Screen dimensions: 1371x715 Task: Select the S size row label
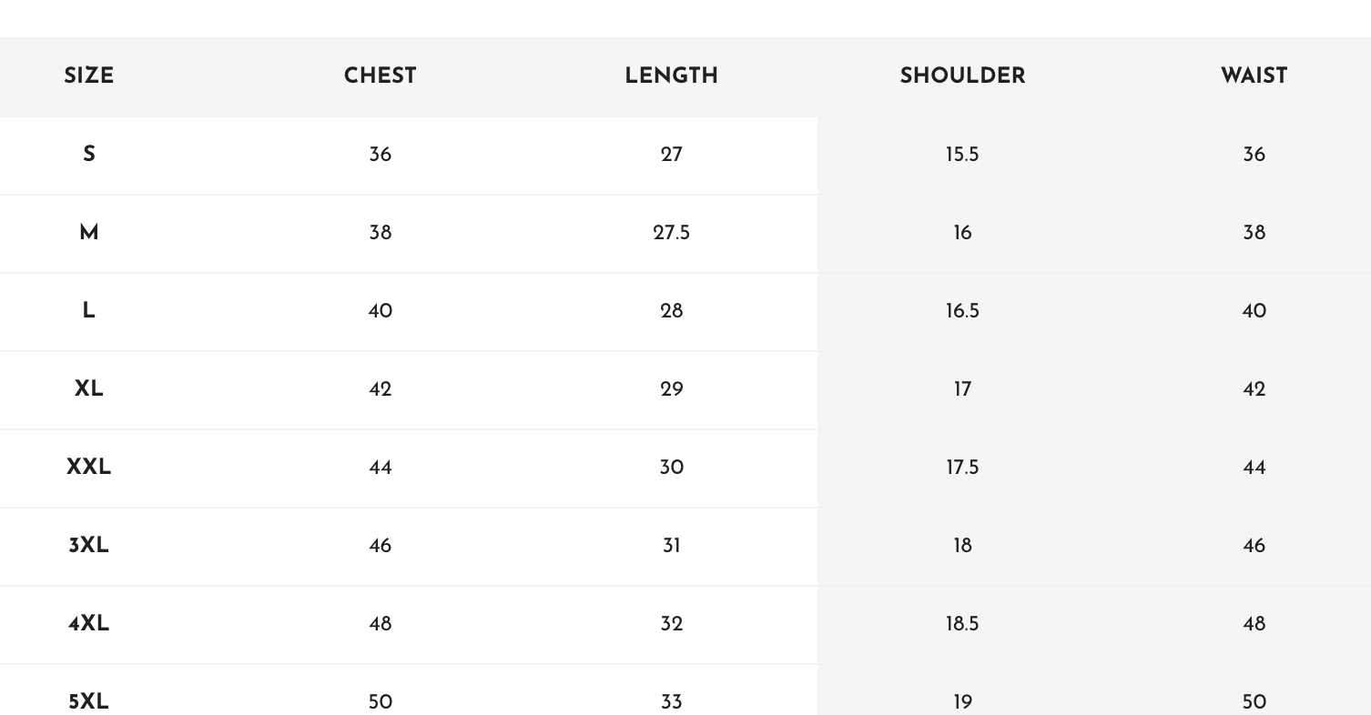(x=89, y=154)
